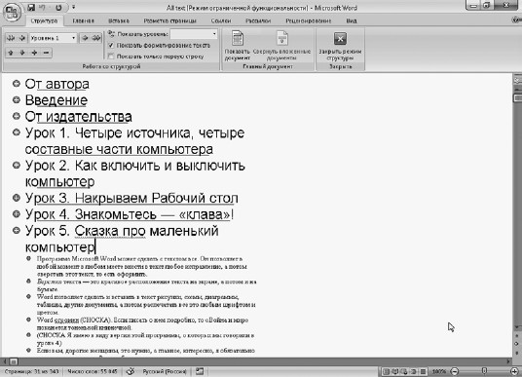Screen dimensions: 522x377
Task: Switch to the Главная ribbon tab
Action: (83, 20)
